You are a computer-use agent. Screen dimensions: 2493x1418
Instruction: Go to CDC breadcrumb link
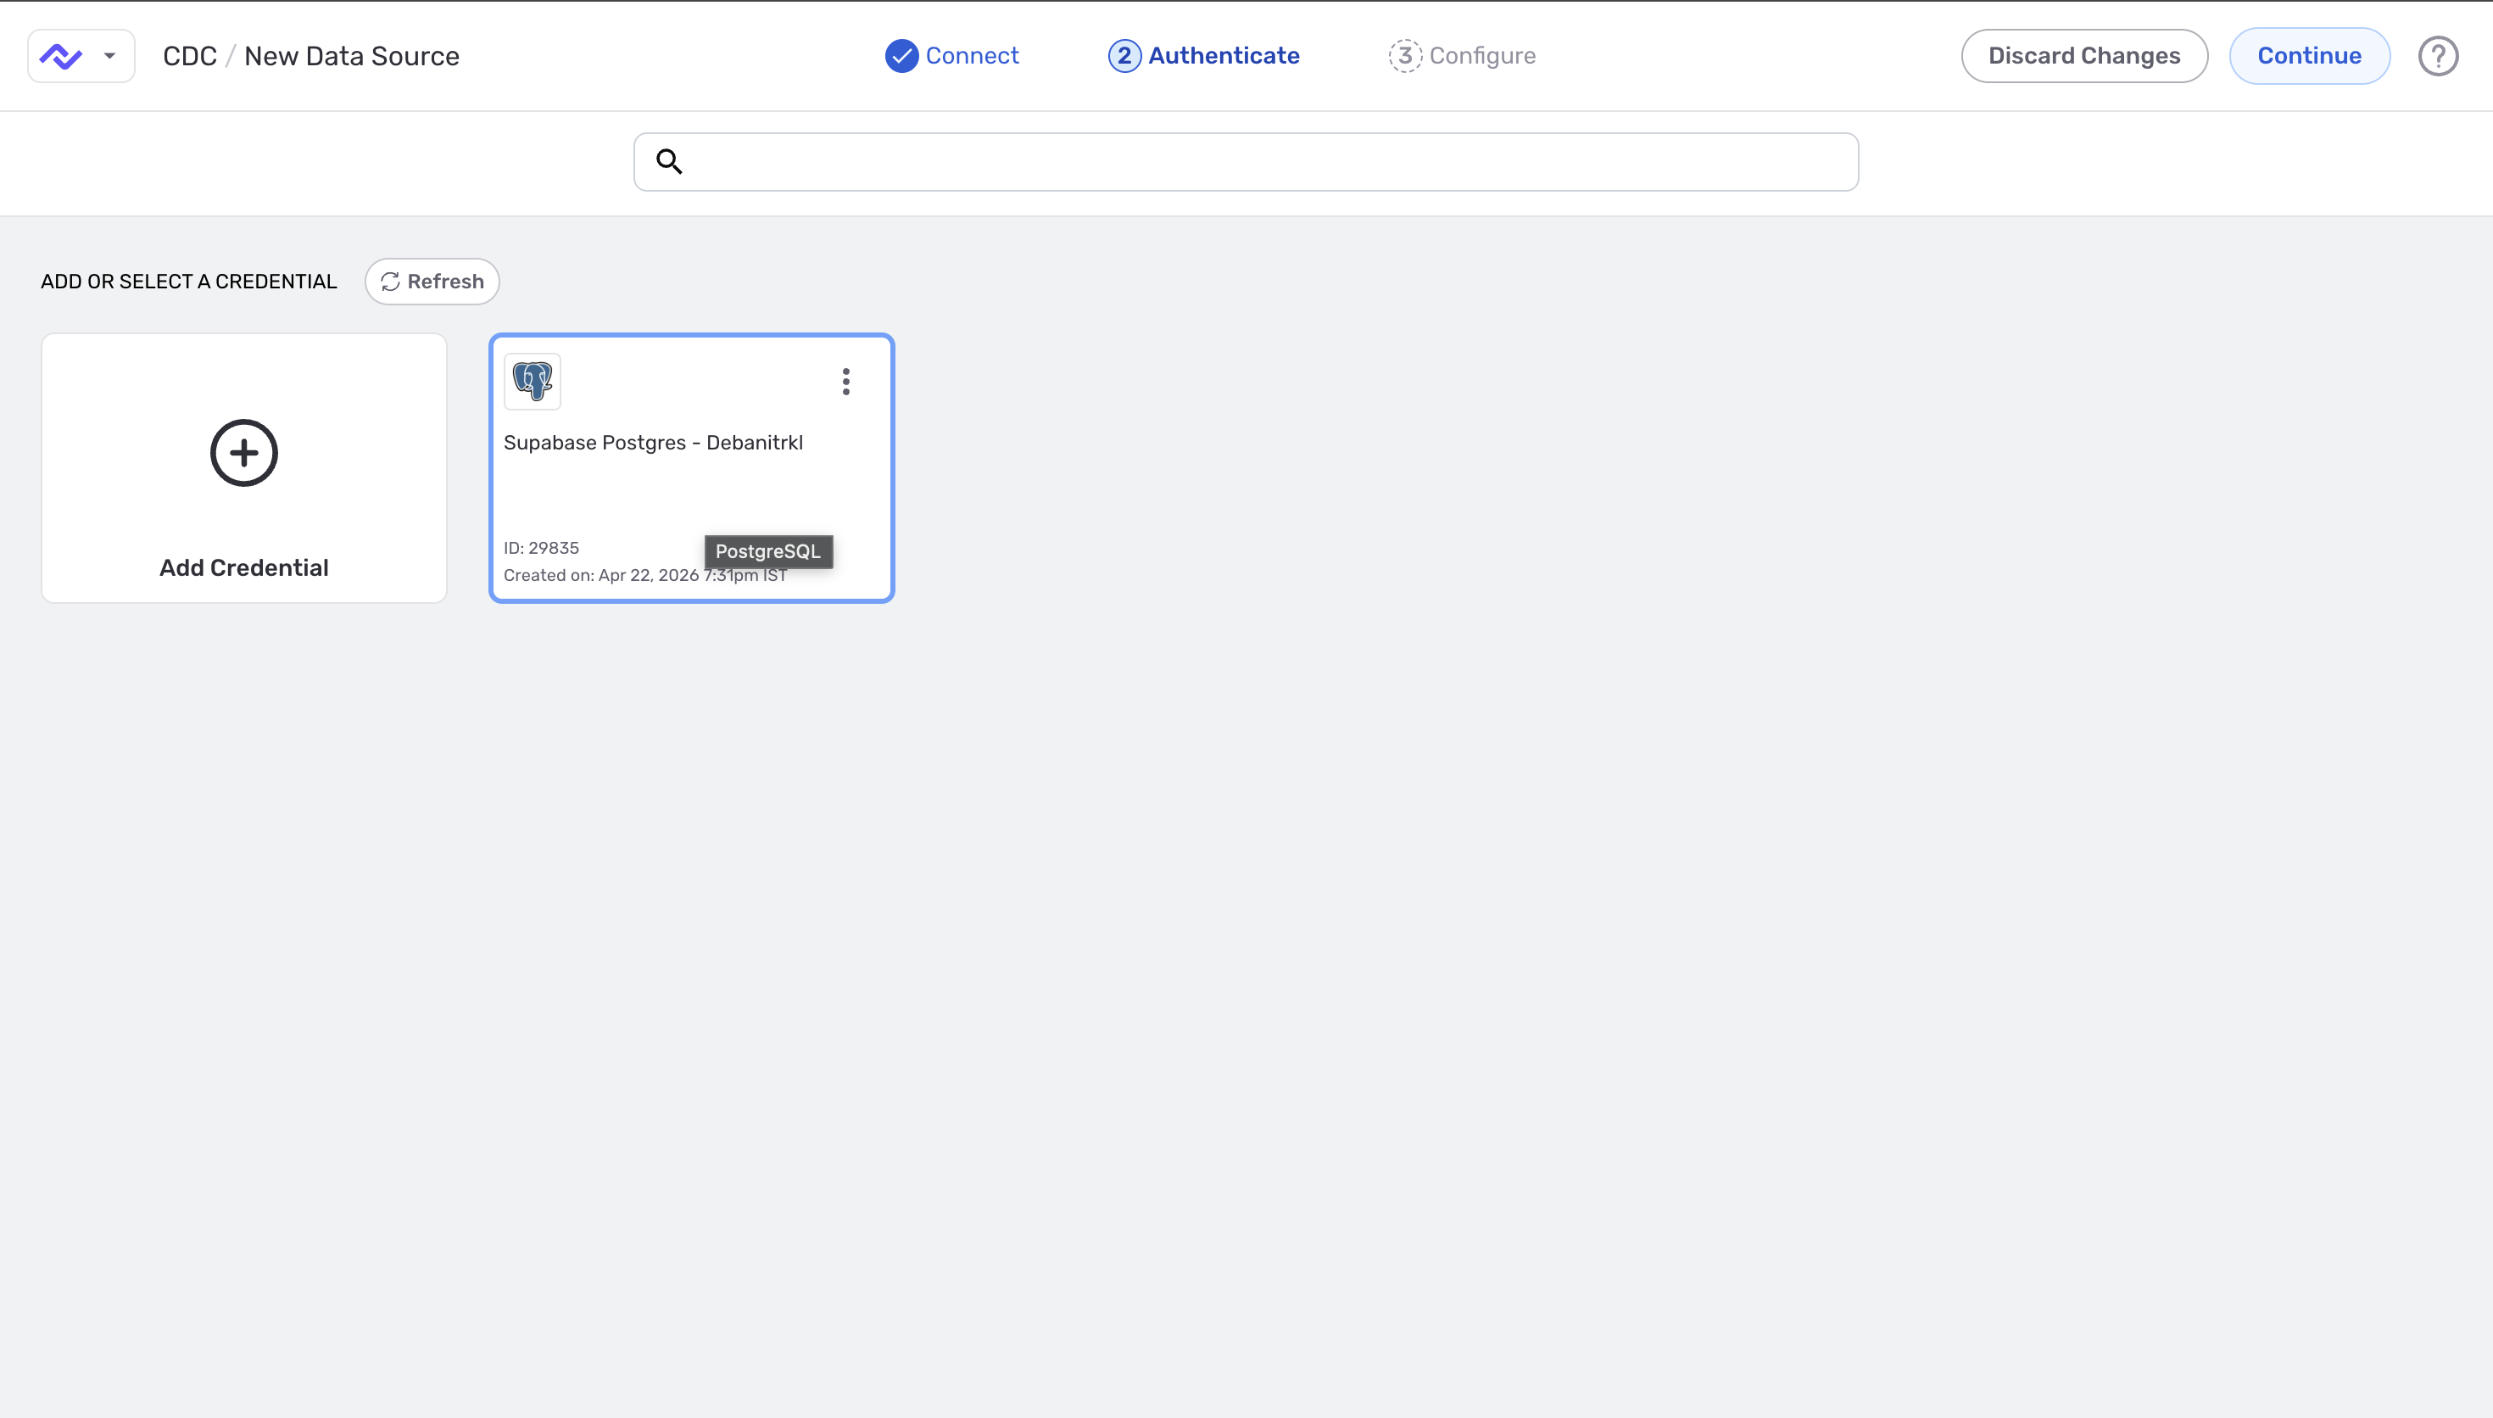pos(190,57)
